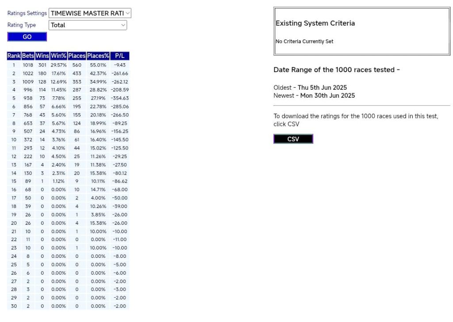Download ratings with the CSV button

coord(293,139)
